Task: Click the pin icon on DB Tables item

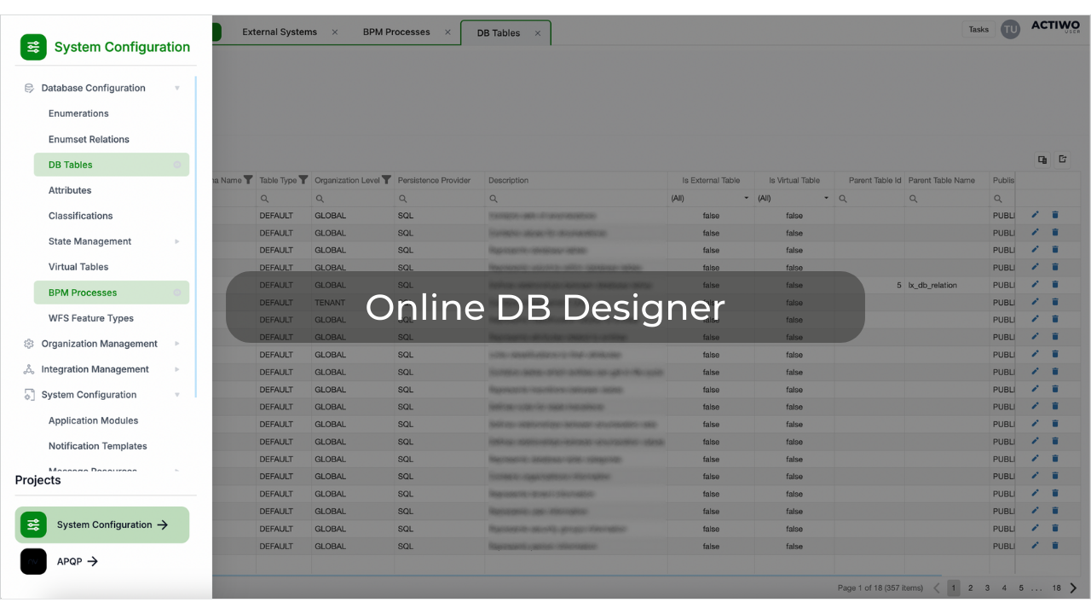Action: (x=177, y=165)
